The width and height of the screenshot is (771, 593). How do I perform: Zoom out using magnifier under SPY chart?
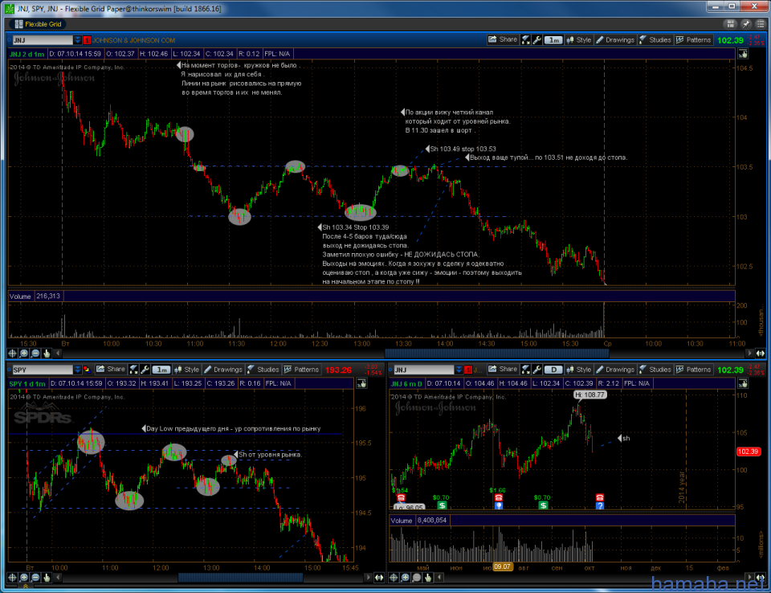[x=35, y=577]
